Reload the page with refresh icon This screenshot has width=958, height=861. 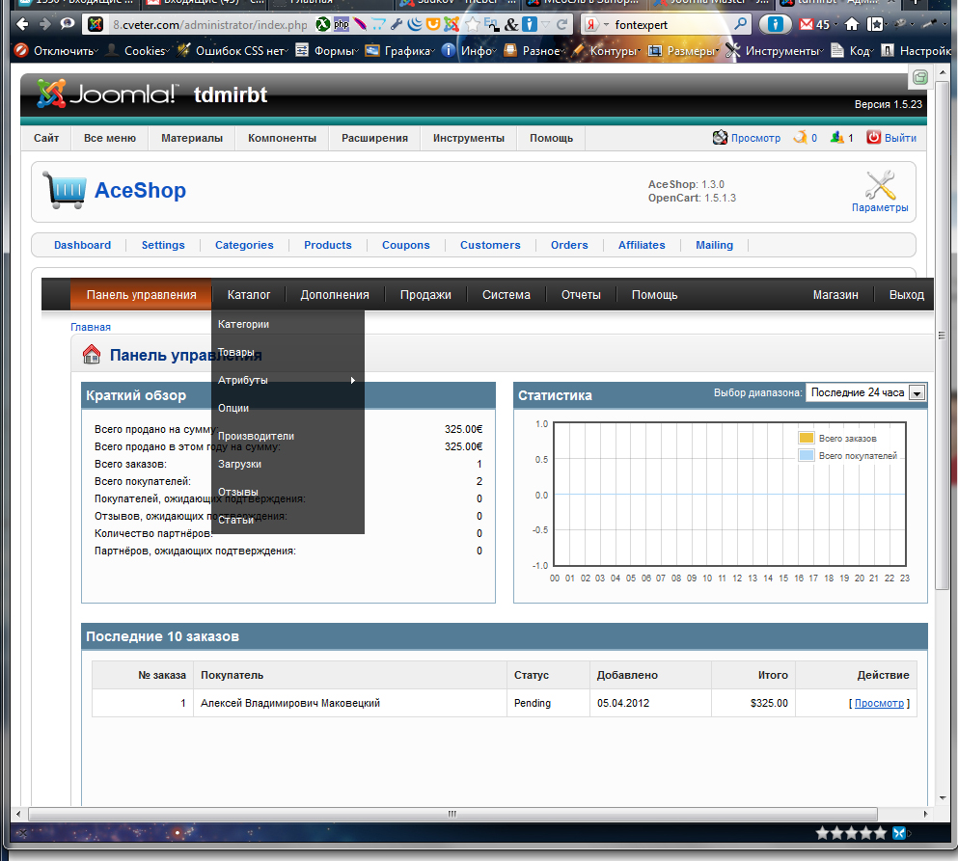coord(562,24)
